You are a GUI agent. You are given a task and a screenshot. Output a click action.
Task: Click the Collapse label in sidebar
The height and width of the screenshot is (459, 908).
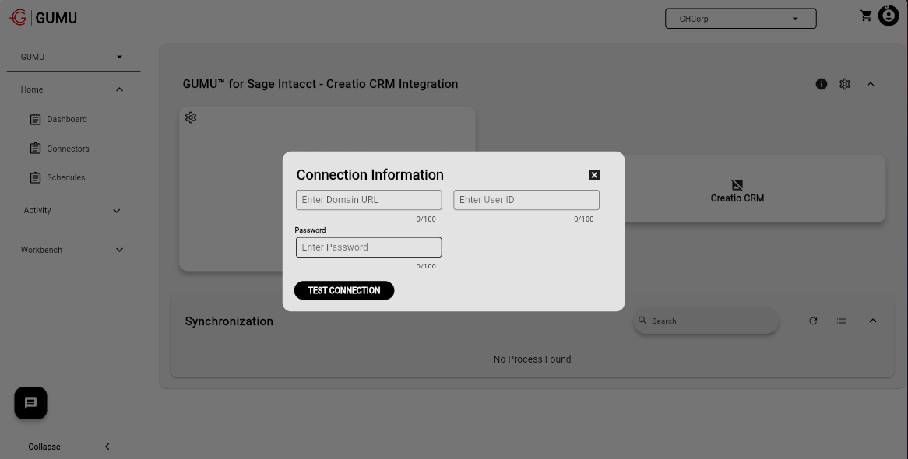coord(44,447)
